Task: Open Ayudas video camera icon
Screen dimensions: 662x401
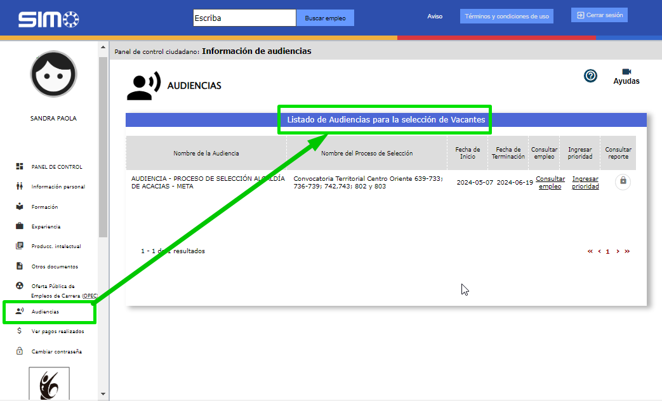Action: click(626, 72)
